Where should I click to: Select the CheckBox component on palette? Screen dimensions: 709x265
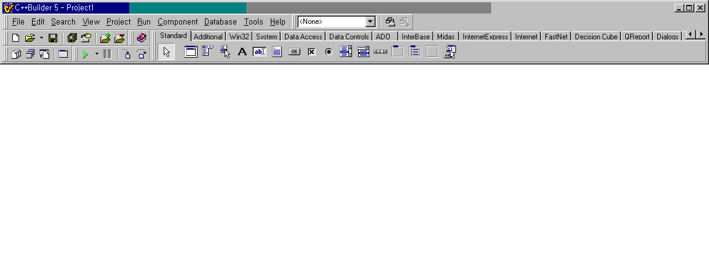tap(311, 52)
